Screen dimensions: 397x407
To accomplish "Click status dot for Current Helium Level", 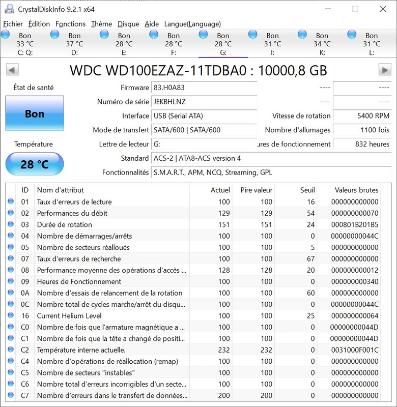I will (11, 315).
